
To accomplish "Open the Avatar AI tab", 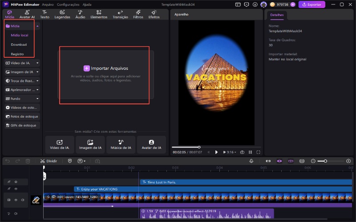I will point(27,15).
